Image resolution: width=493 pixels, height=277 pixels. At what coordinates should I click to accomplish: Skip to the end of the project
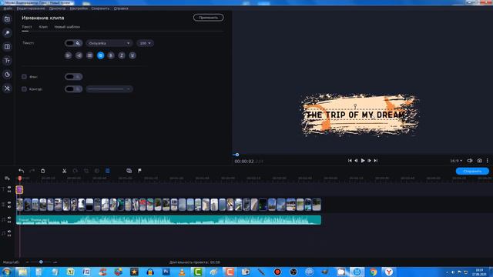point(375,161)
